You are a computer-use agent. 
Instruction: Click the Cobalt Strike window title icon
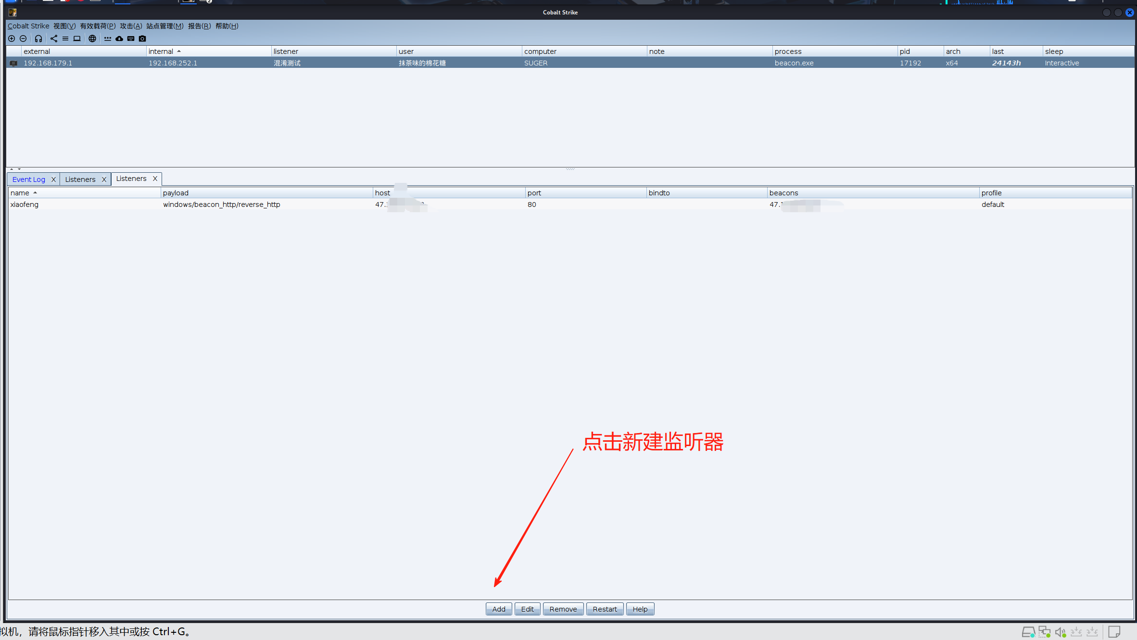(x=13, y=13)
